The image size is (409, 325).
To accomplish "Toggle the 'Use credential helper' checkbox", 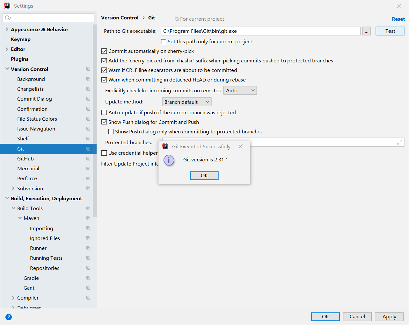I will tap(104, 153).
